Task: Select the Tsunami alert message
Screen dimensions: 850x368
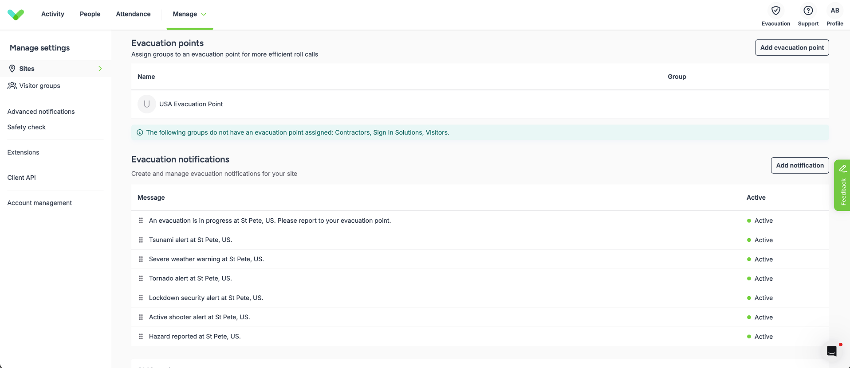Action: 190,240
